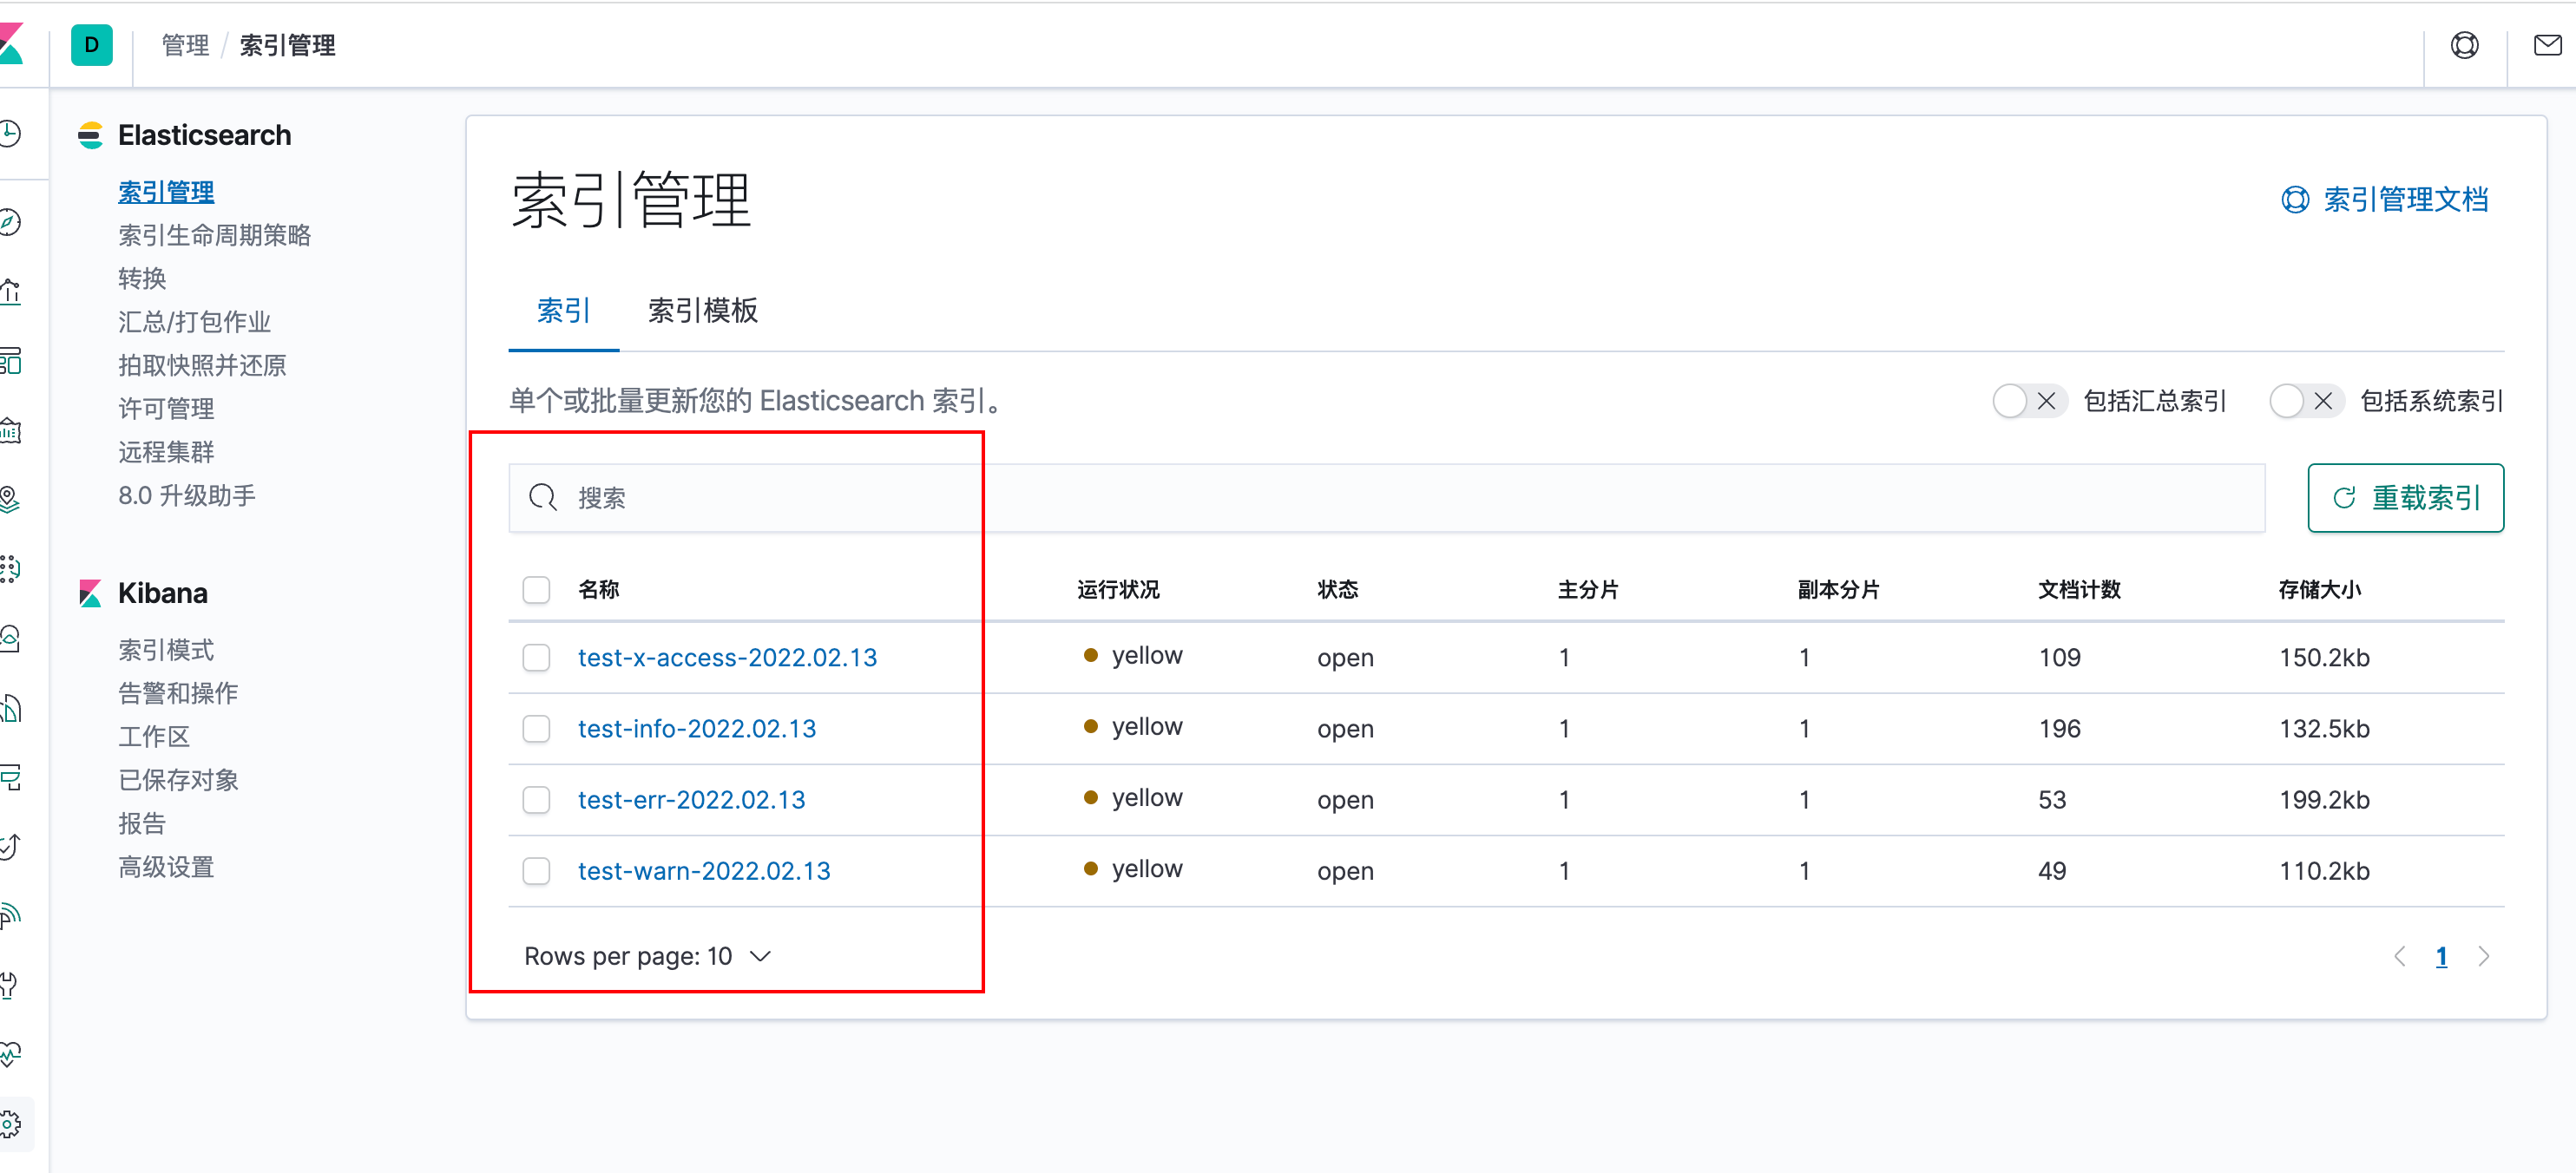Open 汇总/打包作业 in the sidebar

pos(195,322)
